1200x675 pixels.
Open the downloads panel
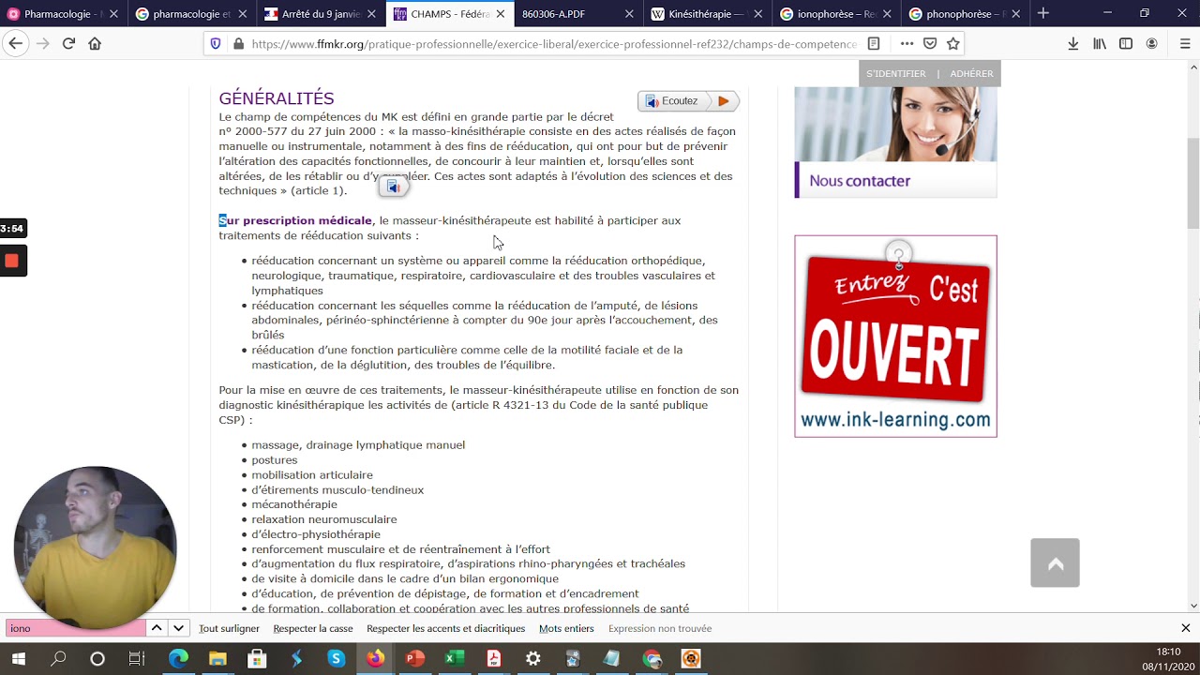[x=1073, y=43]
